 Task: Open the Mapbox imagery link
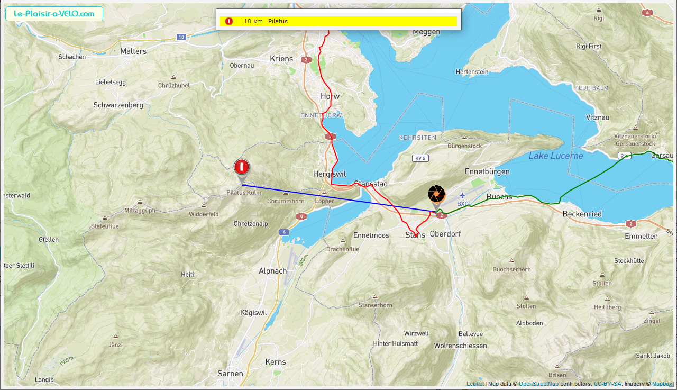point(662,384)
